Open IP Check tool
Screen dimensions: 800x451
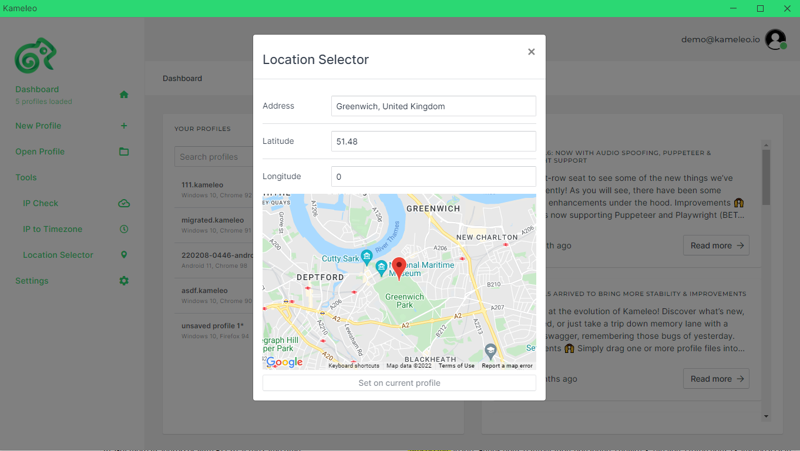(41, 203)
